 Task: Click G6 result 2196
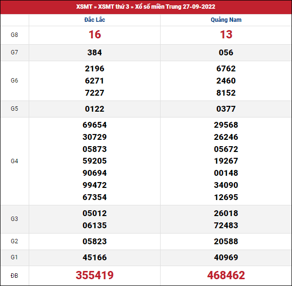pyautogui.click(x=94, y=68)
